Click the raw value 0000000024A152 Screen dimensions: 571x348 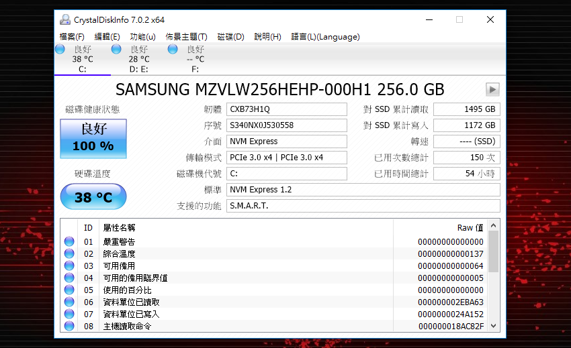[451, 314]
